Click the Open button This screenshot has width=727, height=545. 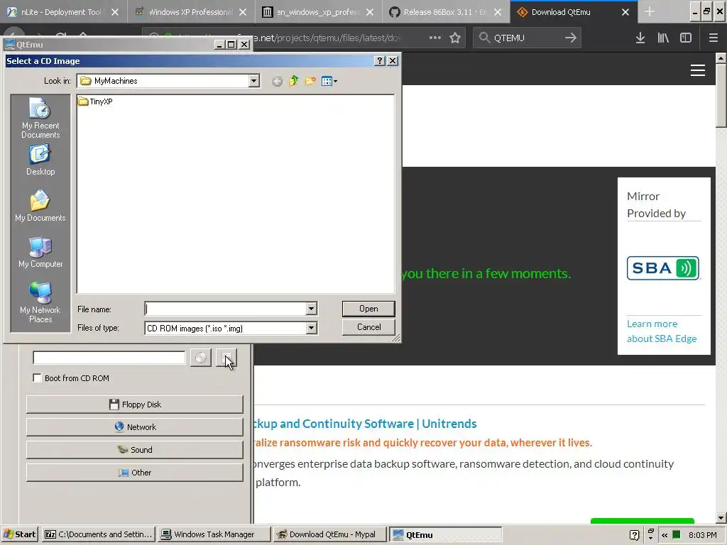click(x=368, y=309)
